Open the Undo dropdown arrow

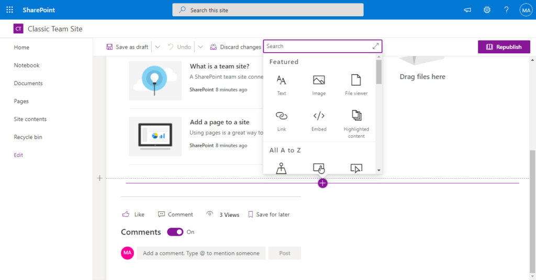click(200, 46)
